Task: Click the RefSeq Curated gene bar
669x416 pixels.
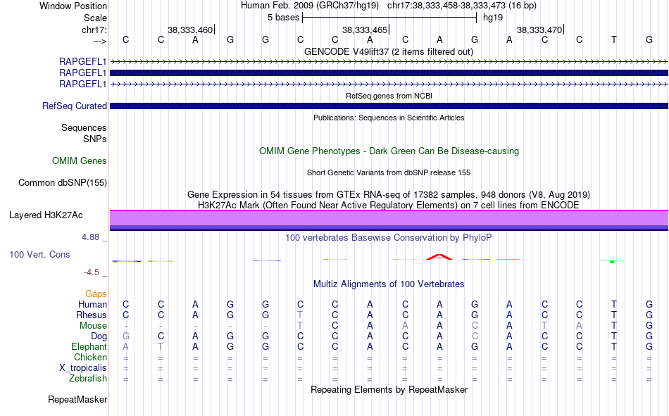Action: point(389,106)
